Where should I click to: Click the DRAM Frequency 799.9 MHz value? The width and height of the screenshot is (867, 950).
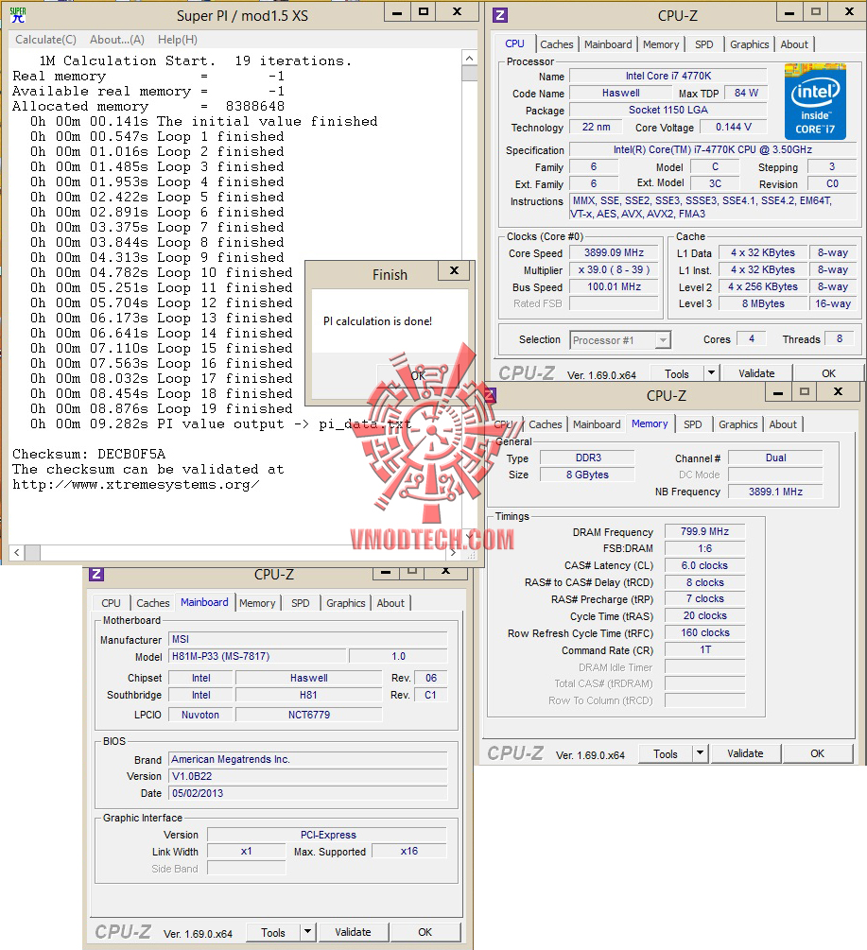[704, 531]
